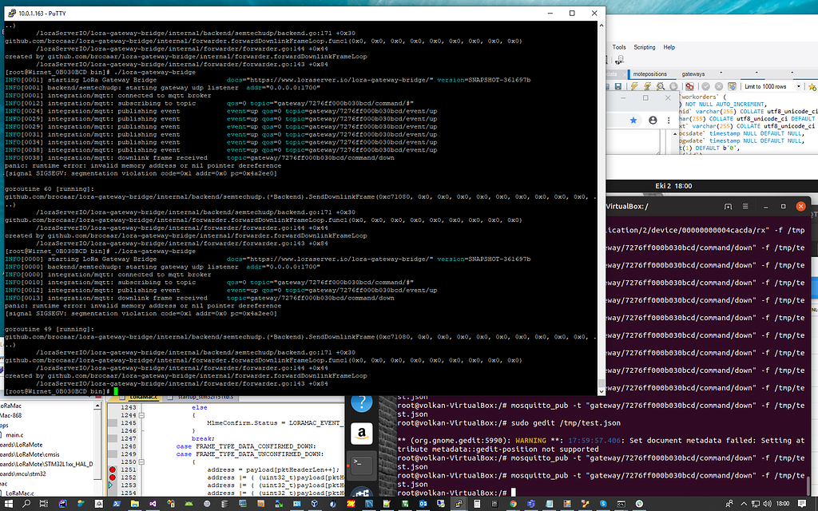
Task: Click the blue bookmark star in the Chrome window
Action: coord(633,121)
